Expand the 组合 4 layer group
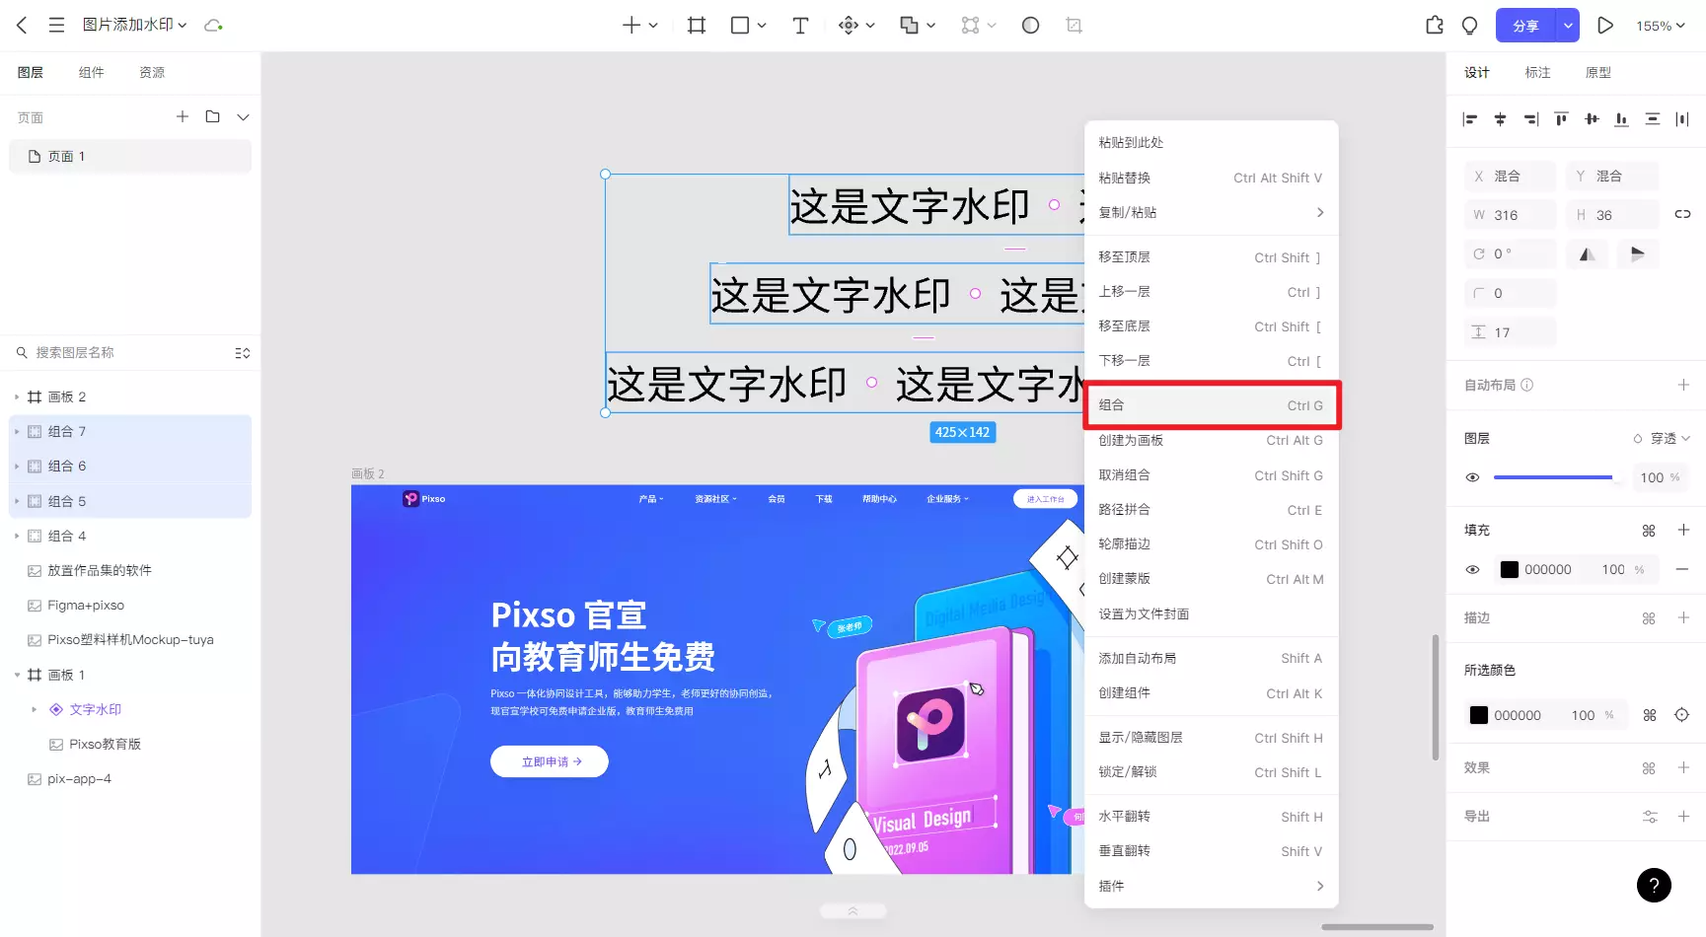 coord(17,537)
